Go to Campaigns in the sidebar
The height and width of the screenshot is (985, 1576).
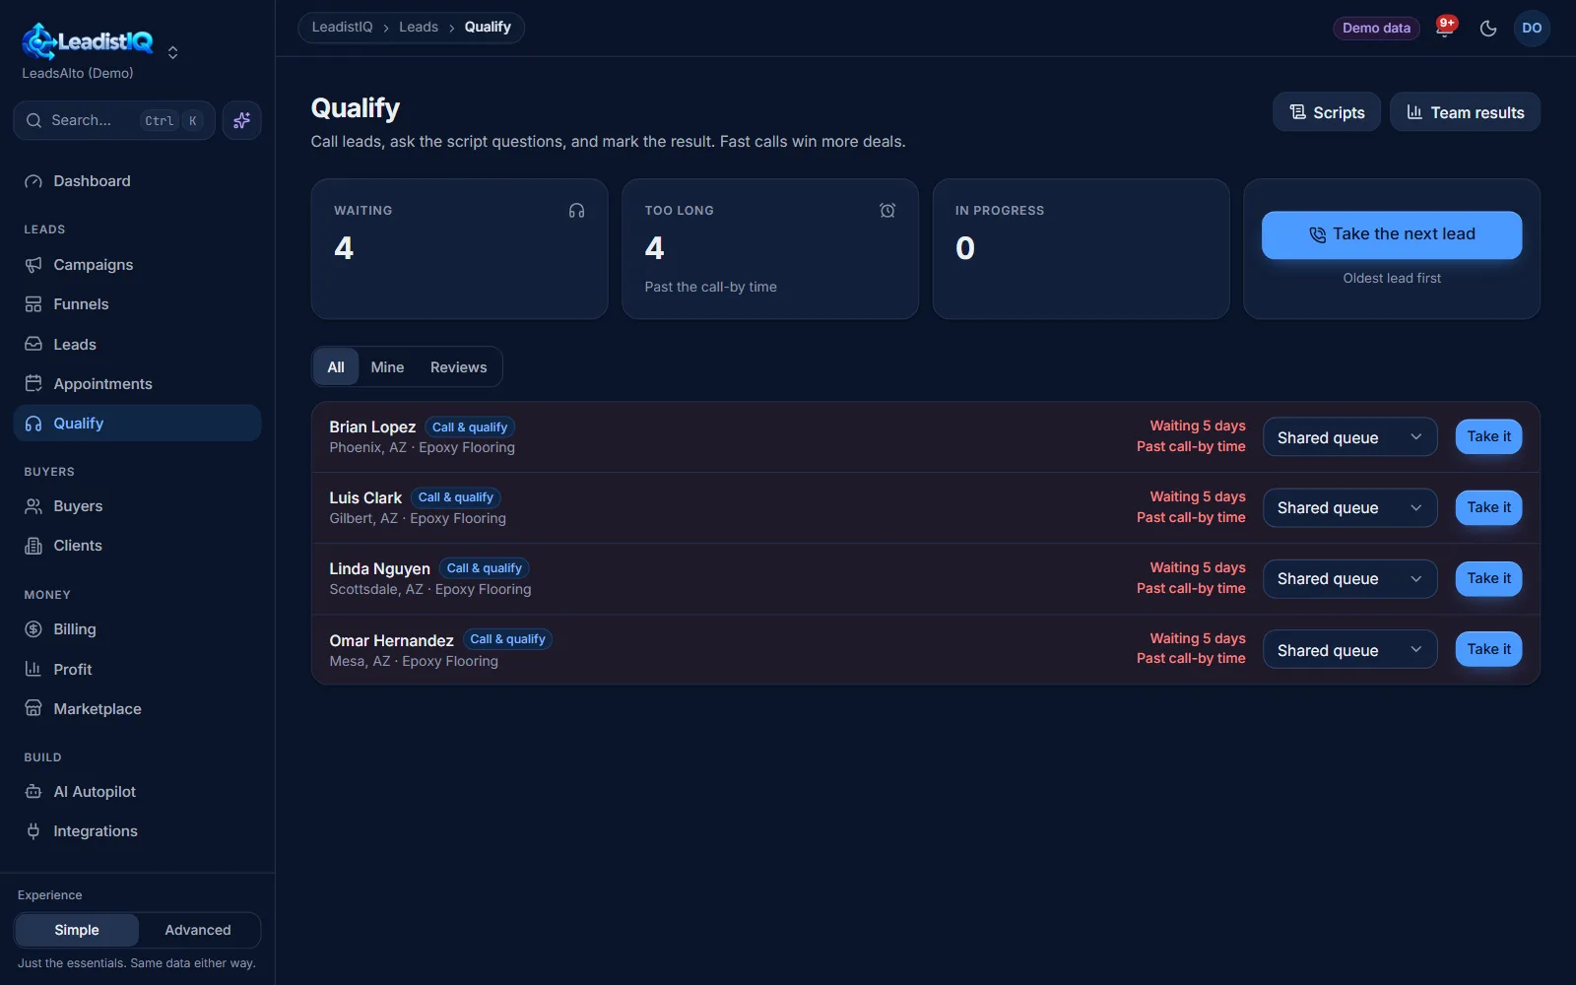pos(137,265)
